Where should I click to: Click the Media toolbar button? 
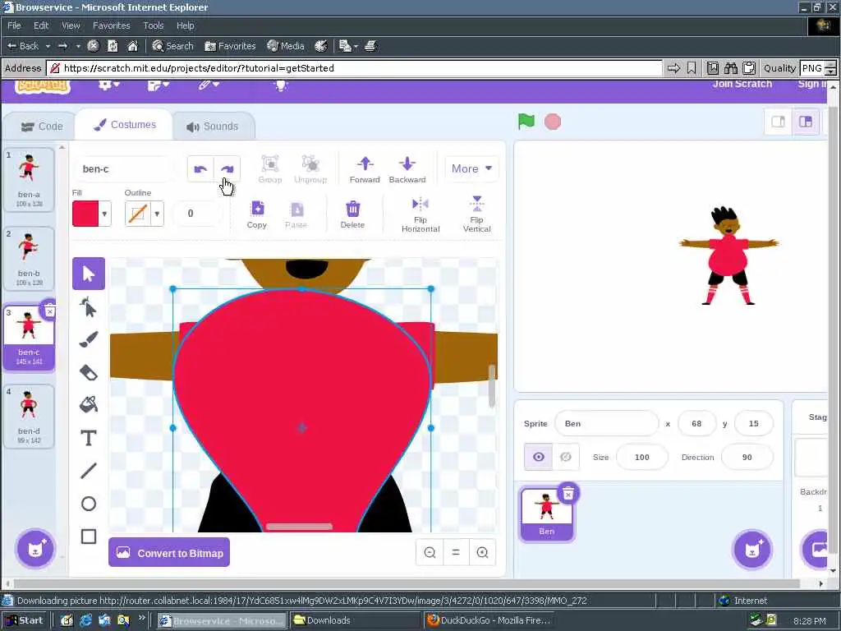click(x=286, y=46)
